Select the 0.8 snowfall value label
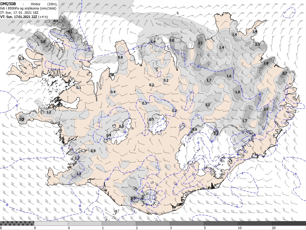Screen dimensions: 306x230 pyautogui.click(x=120, y=57)
